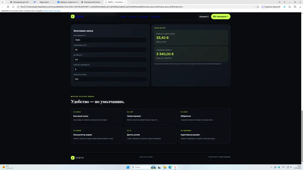Click the translate icon in the browser toolbar
The image size is (303, 170).
coord(284,7)
